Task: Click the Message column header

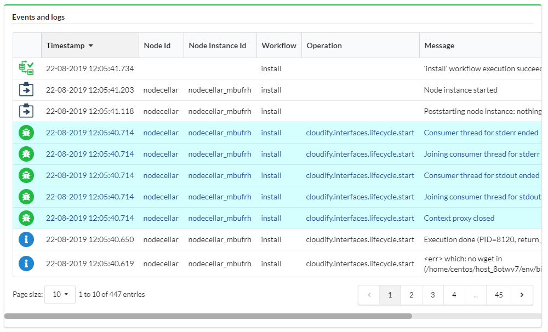Action: point(481,45)
